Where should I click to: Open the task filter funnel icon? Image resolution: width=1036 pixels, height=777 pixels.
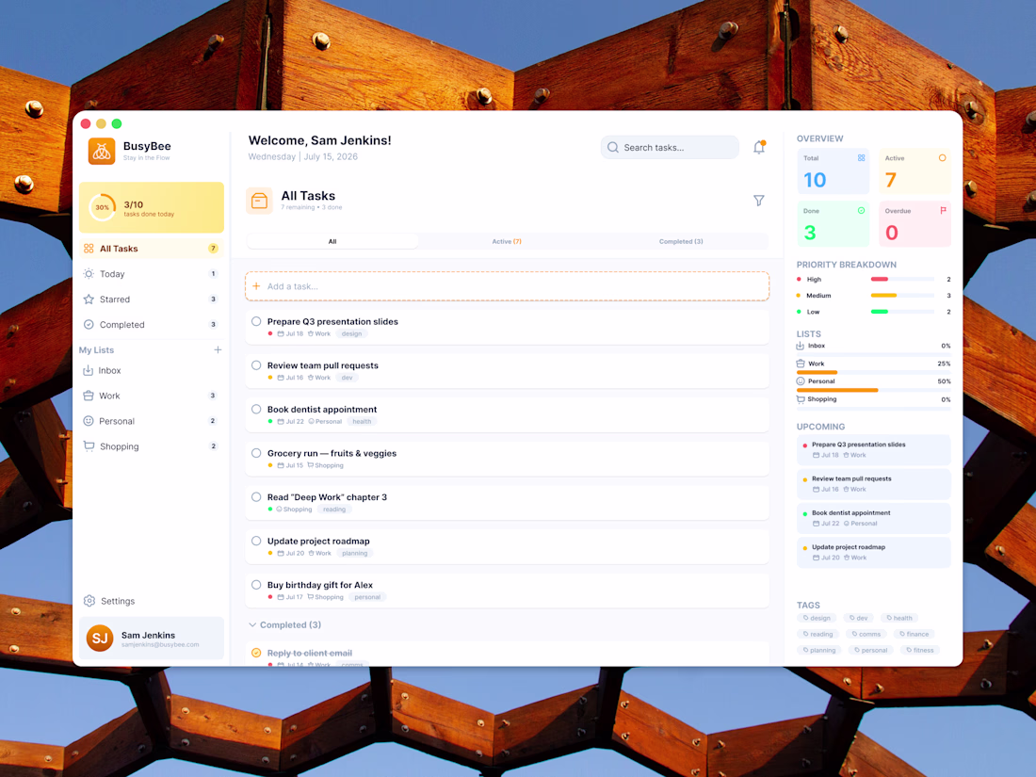(x=758, y=201)
